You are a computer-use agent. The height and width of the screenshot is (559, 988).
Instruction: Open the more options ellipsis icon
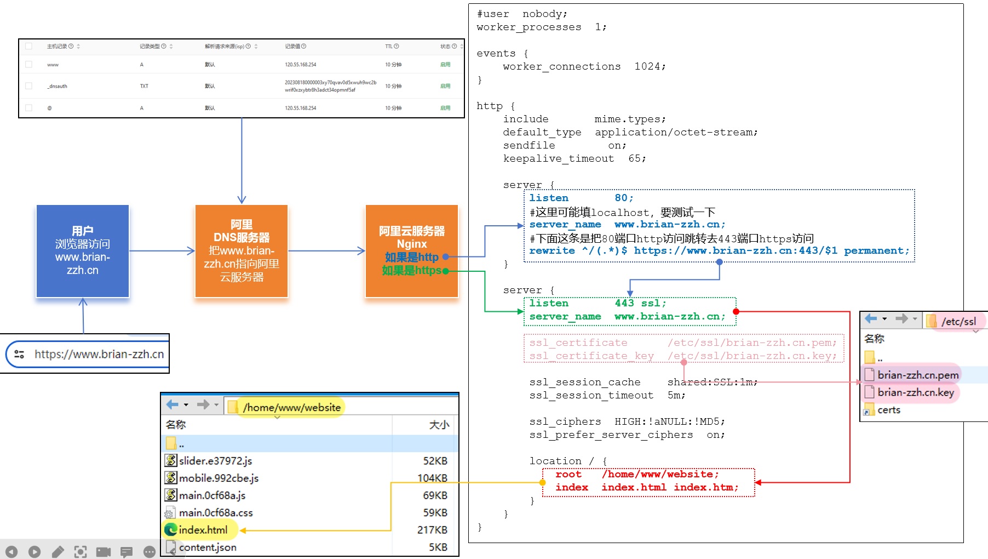[149, 551]
